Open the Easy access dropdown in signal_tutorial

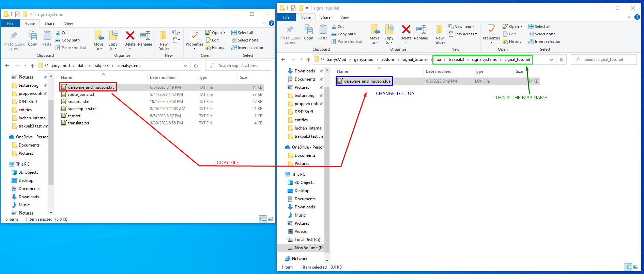(x=462, y=34)
